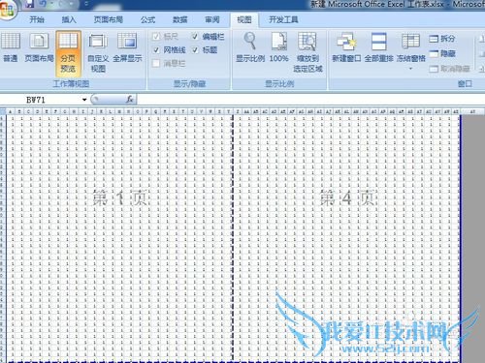Viewport: 485px width, 363px height.
Task: Open the Zoom (显示比例) magnifier dialog
Action: pos(250,47)
